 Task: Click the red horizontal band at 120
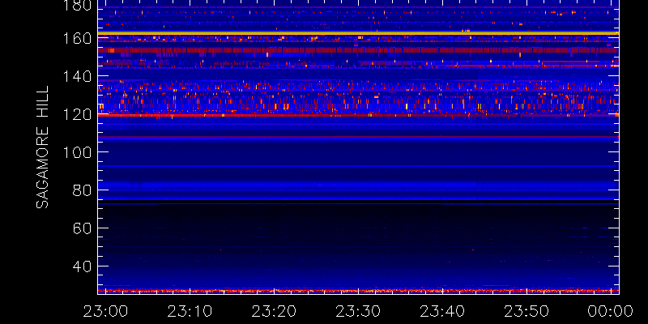tap(358, 115)
